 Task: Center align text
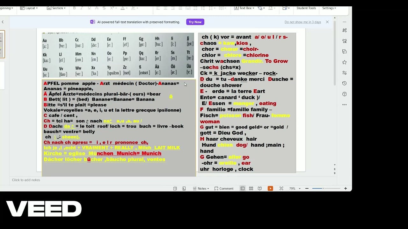[165, 8]
